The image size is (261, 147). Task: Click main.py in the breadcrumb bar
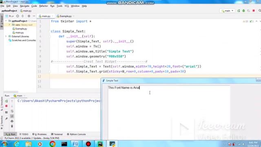tap(26, 11)
